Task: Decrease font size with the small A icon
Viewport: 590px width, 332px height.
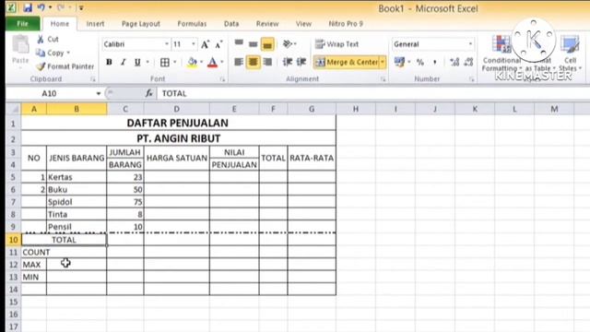Action: tap(218, 44)
